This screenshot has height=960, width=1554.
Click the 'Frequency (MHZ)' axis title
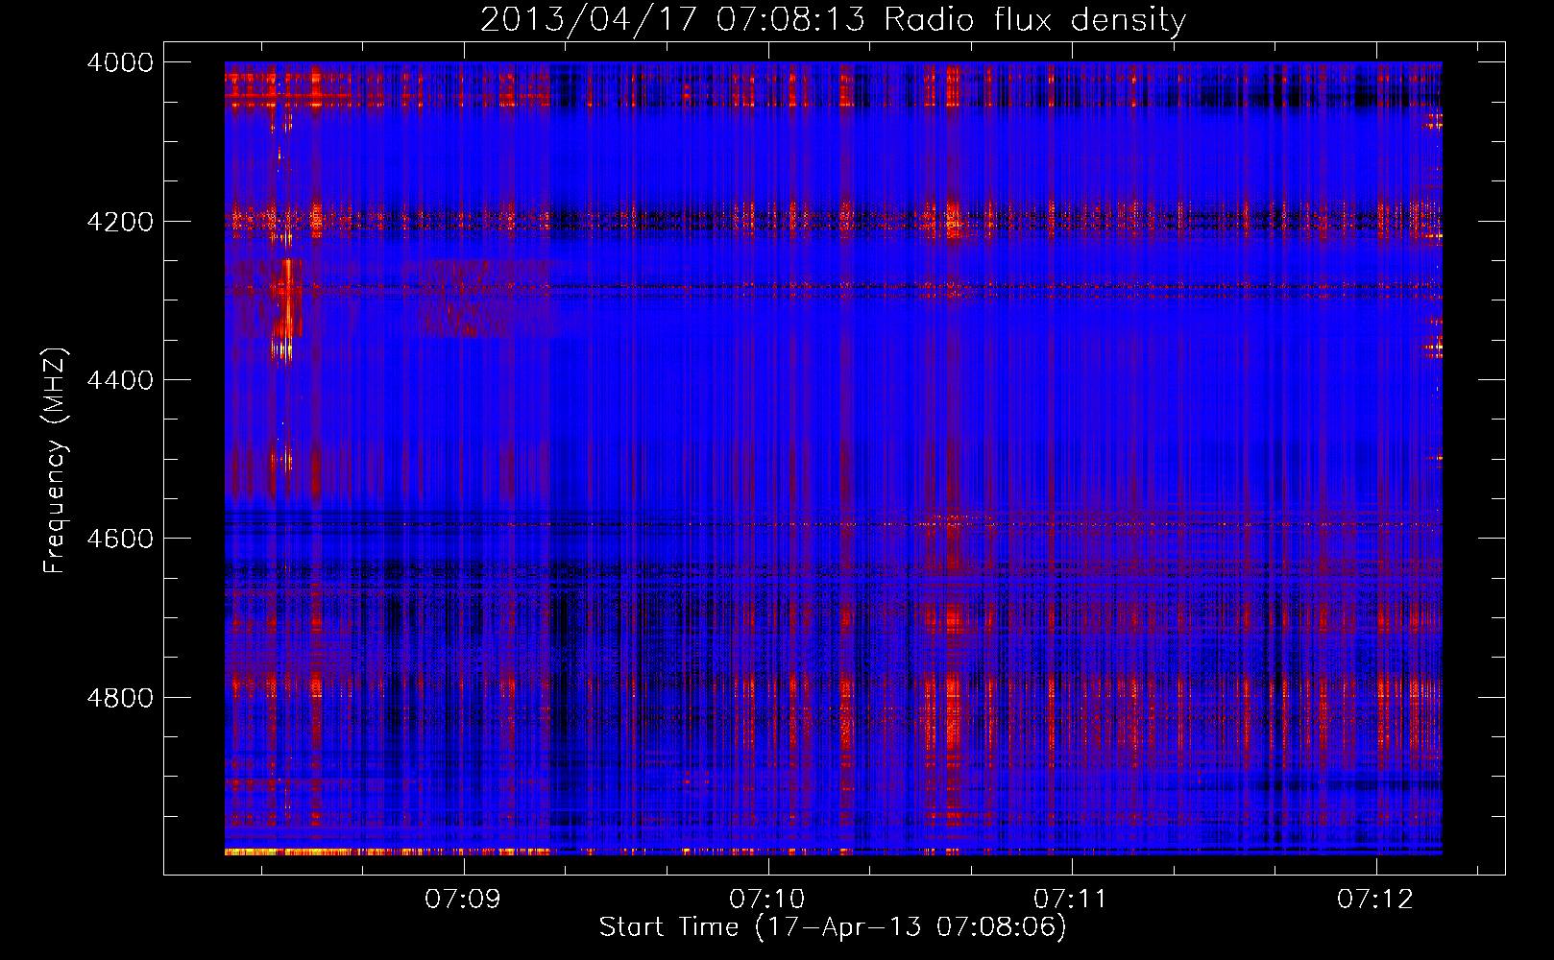(x=56, y=461)
